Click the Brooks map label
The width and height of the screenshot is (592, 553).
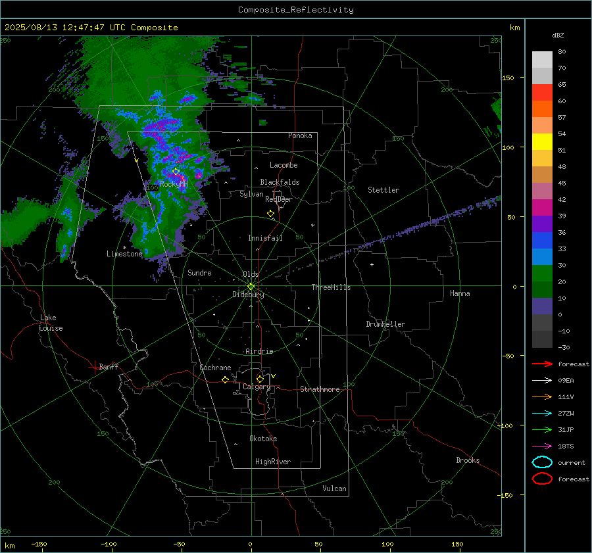click(x=468, y=460)
